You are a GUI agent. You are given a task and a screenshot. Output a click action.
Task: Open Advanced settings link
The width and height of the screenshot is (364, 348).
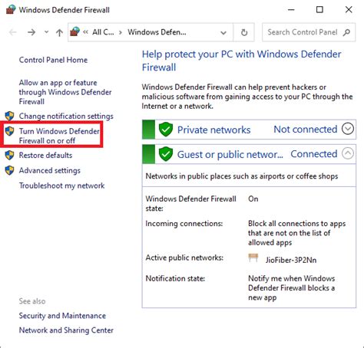tap(50, 170)
